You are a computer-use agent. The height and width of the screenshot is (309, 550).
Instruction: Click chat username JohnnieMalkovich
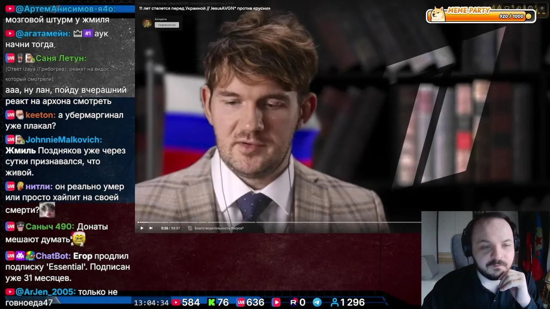point(64,139)
